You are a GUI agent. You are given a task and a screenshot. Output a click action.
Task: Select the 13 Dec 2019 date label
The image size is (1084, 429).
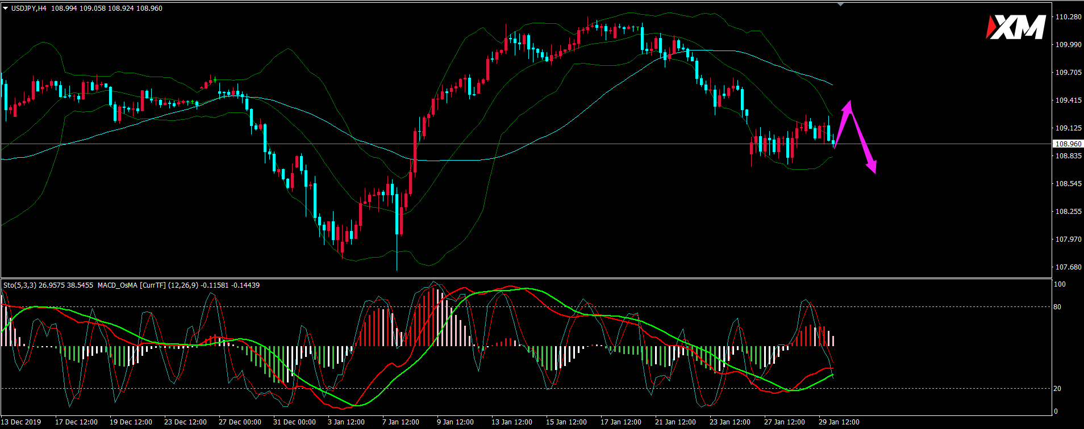click(22, 422)
